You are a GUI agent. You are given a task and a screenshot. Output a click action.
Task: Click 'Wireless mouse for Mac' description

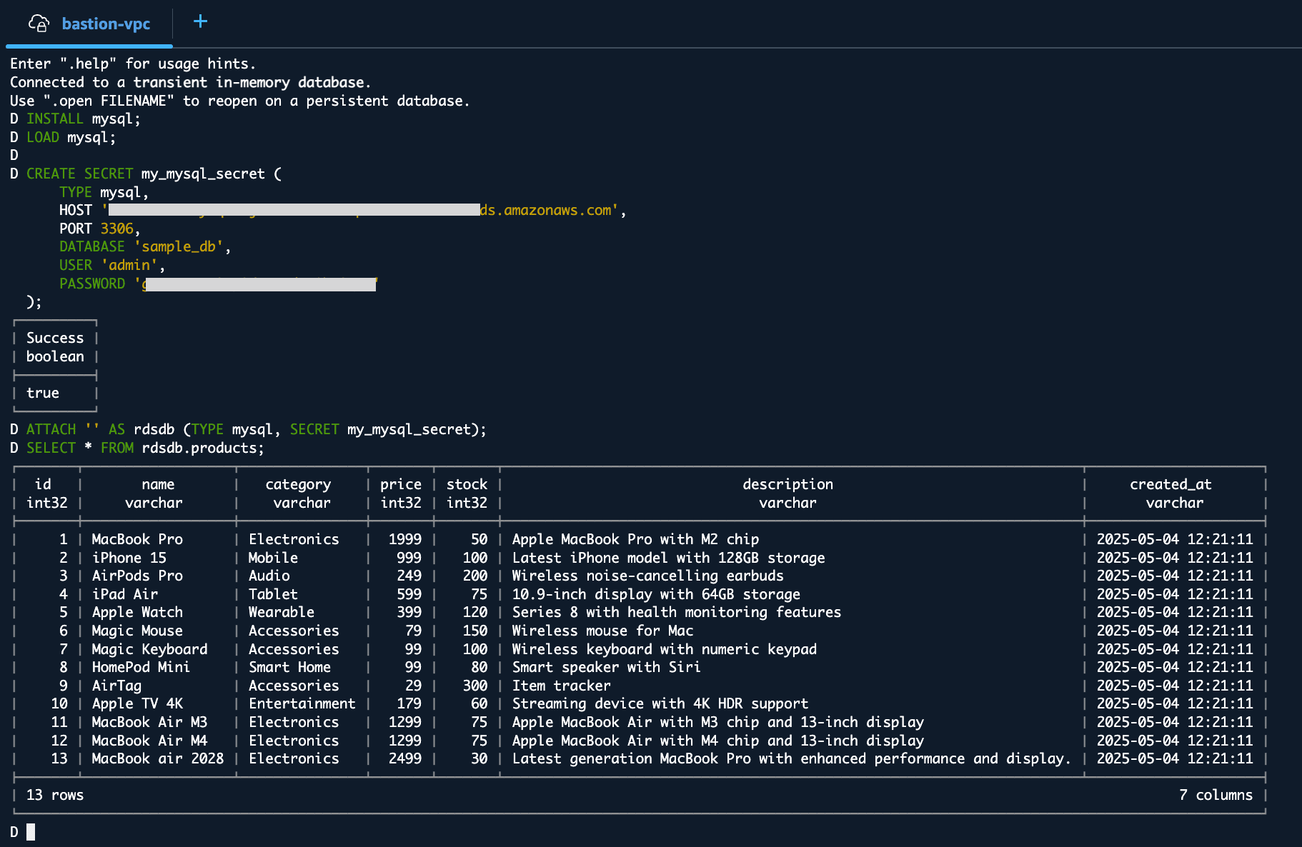[602, 631]
